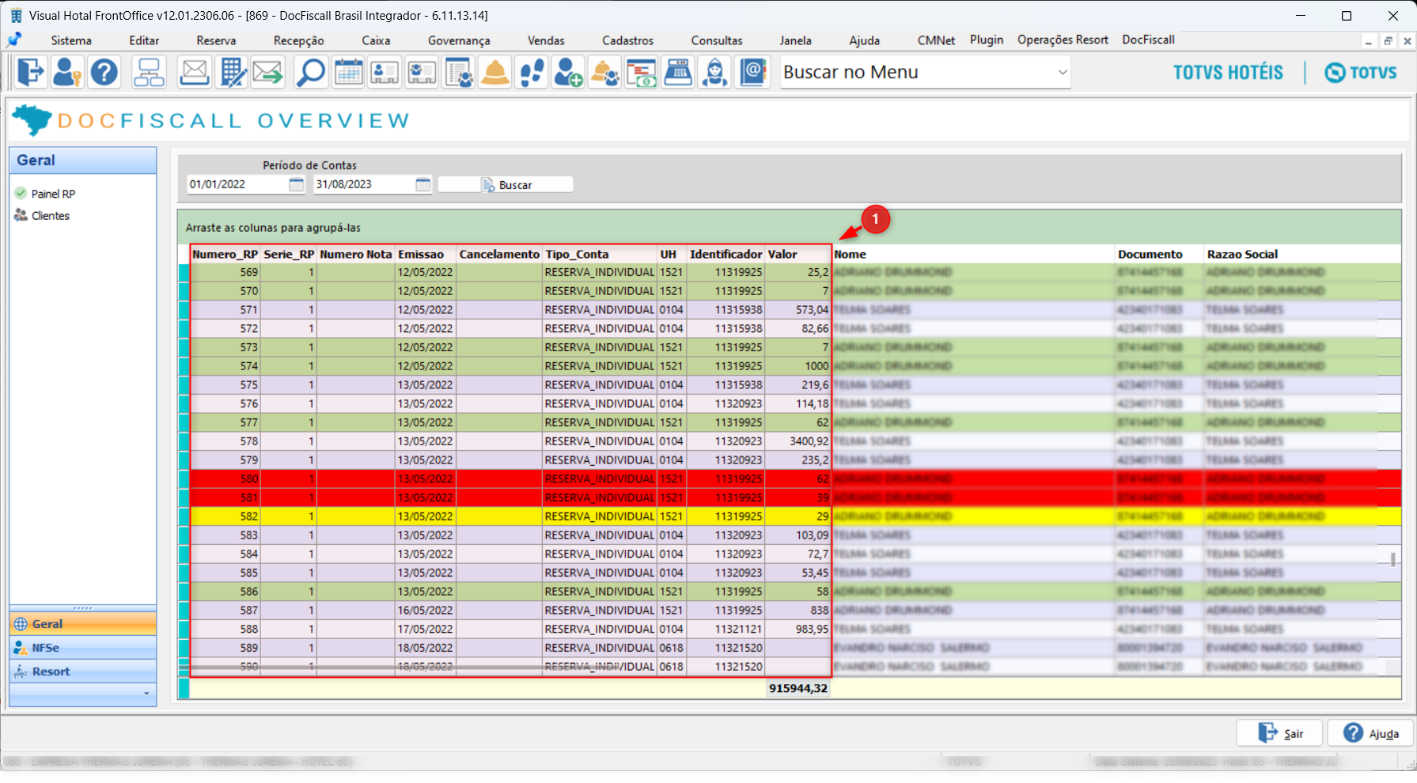
Task: Expand the Buscar no Menu dropdown
Action: (1063, 72)
